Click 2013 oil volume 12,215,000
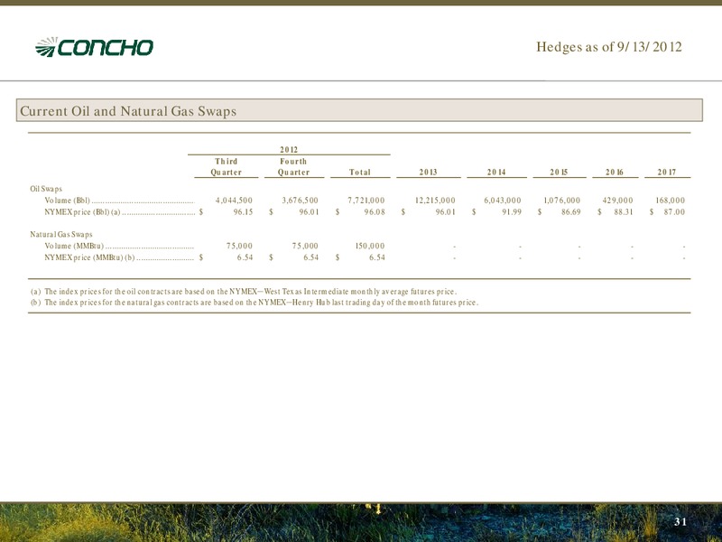This screenshot has width=722, height=542. [x=435, y=201]
